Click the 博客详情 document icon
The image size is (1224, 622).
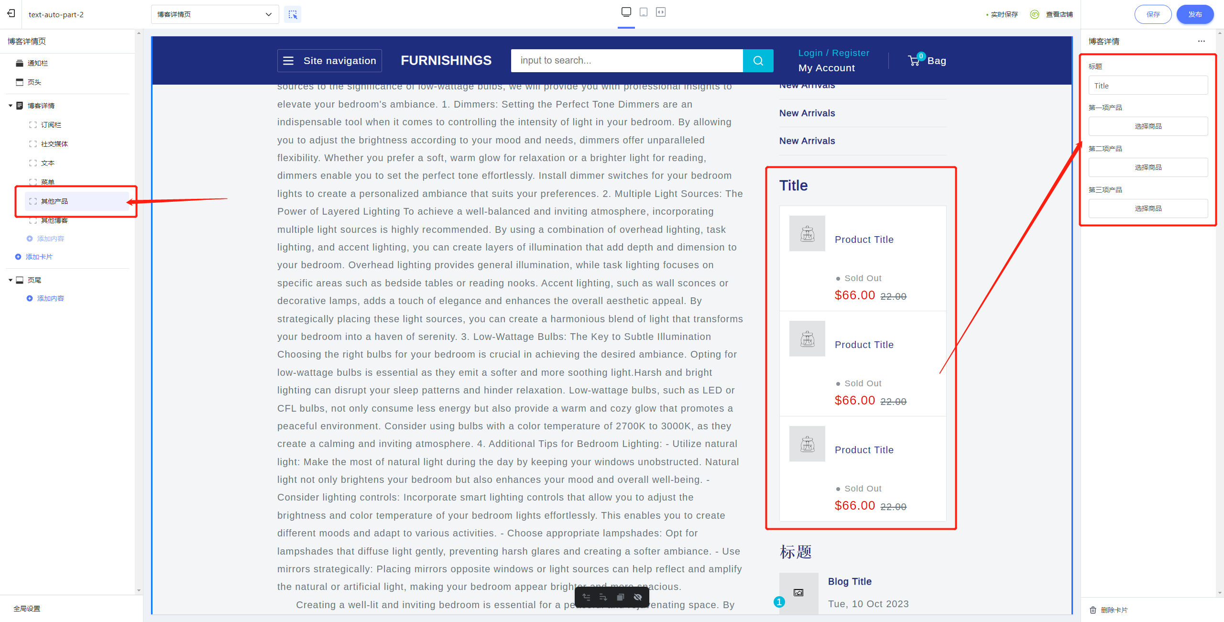[x=20, y=106]
